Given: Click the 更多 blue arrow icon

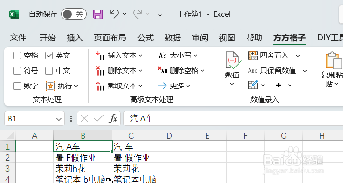Looking at the screenshot, I should [162, 86].
